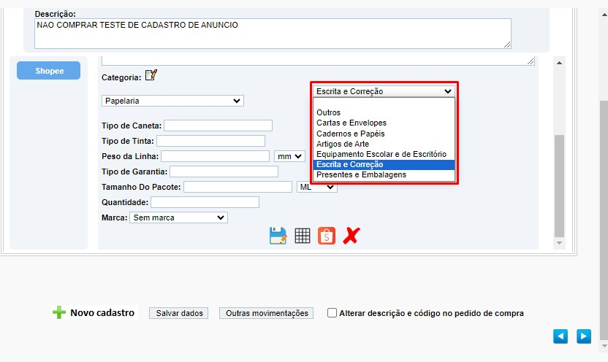Click the edit icon beside Categoria
The width and height of the screenshot is (608, 362).
tap(151, 74)
